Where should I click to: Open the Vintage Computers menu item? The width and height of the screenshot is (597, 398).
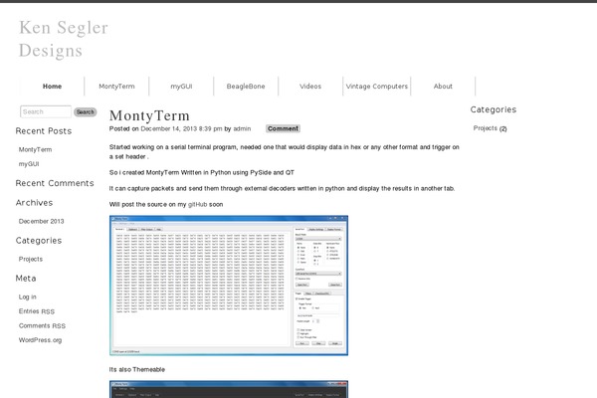click(377, 87)
